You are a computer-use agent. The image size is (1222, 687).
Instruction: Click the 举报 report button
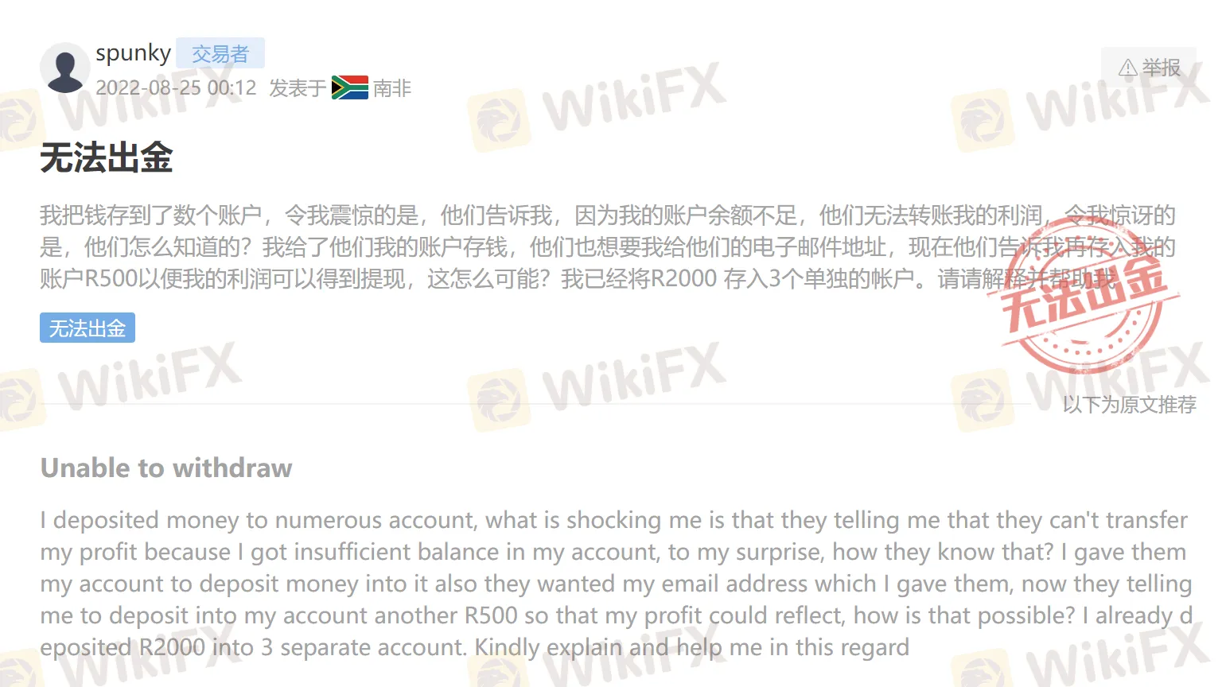click(1149, 68)
